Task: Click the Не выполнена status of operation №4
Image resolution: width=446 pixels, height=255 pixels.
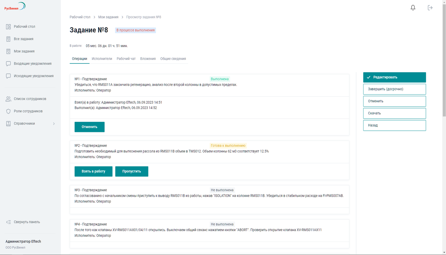Action: (x=222, y=224)
